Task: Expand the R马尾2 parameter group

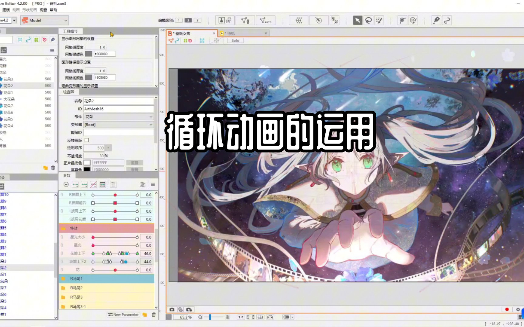Action: [63, 288]
